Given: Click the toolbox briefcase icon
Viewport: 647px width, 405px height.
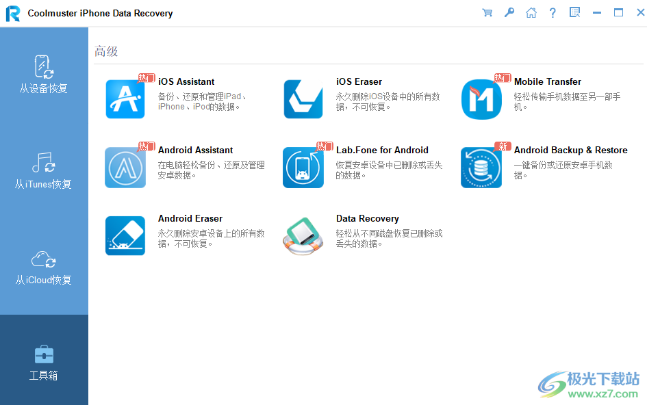Looking at the screenshot, I should click(x=44, y=354).
